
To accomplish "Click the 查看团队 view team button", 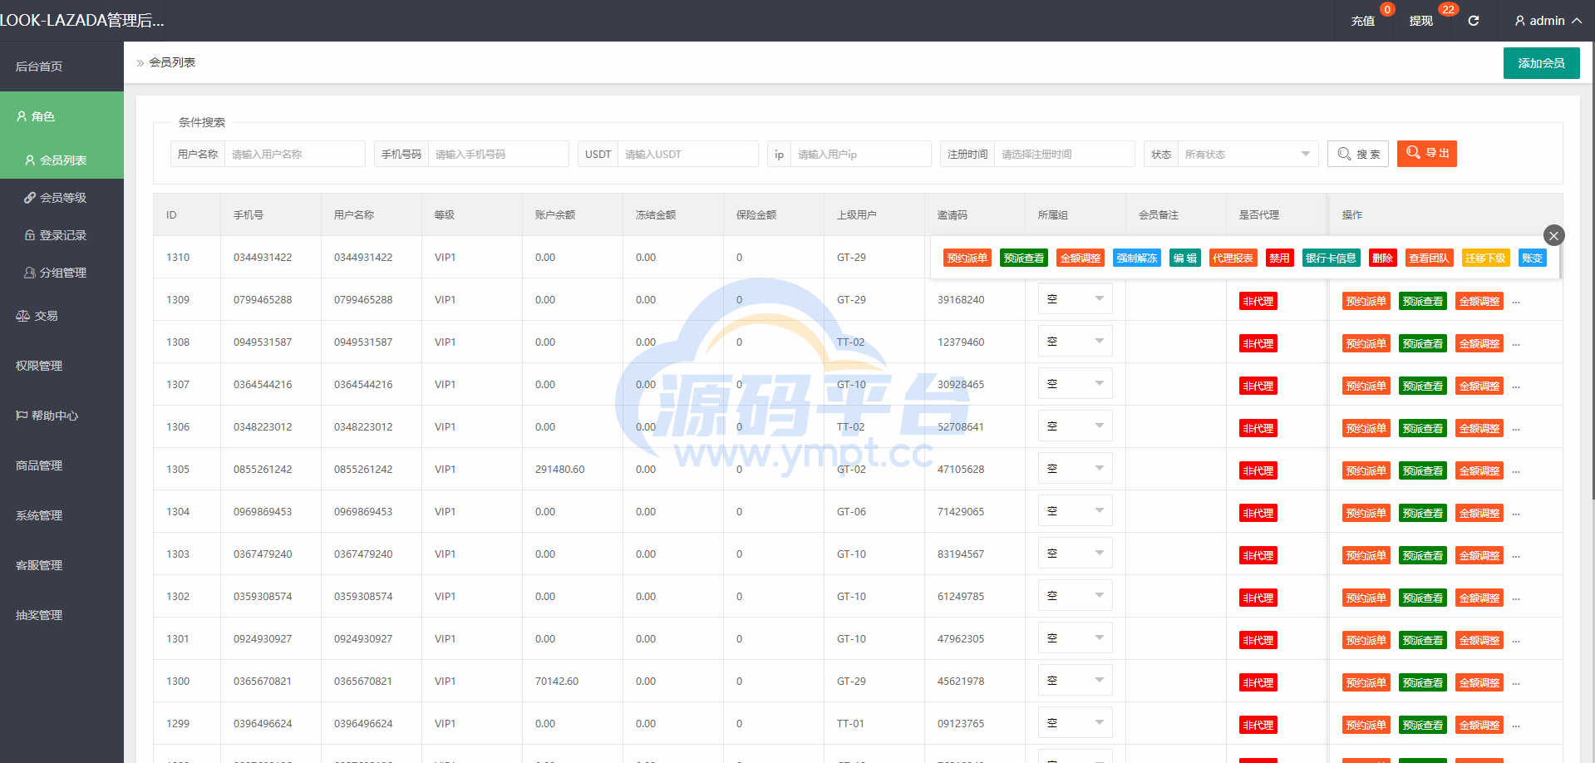I will click(x=1430, y=258).
